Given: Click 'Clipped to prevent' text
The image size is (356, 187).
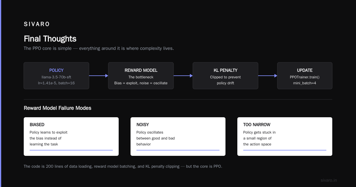Looking at the screenshot, I should point(225,77).
